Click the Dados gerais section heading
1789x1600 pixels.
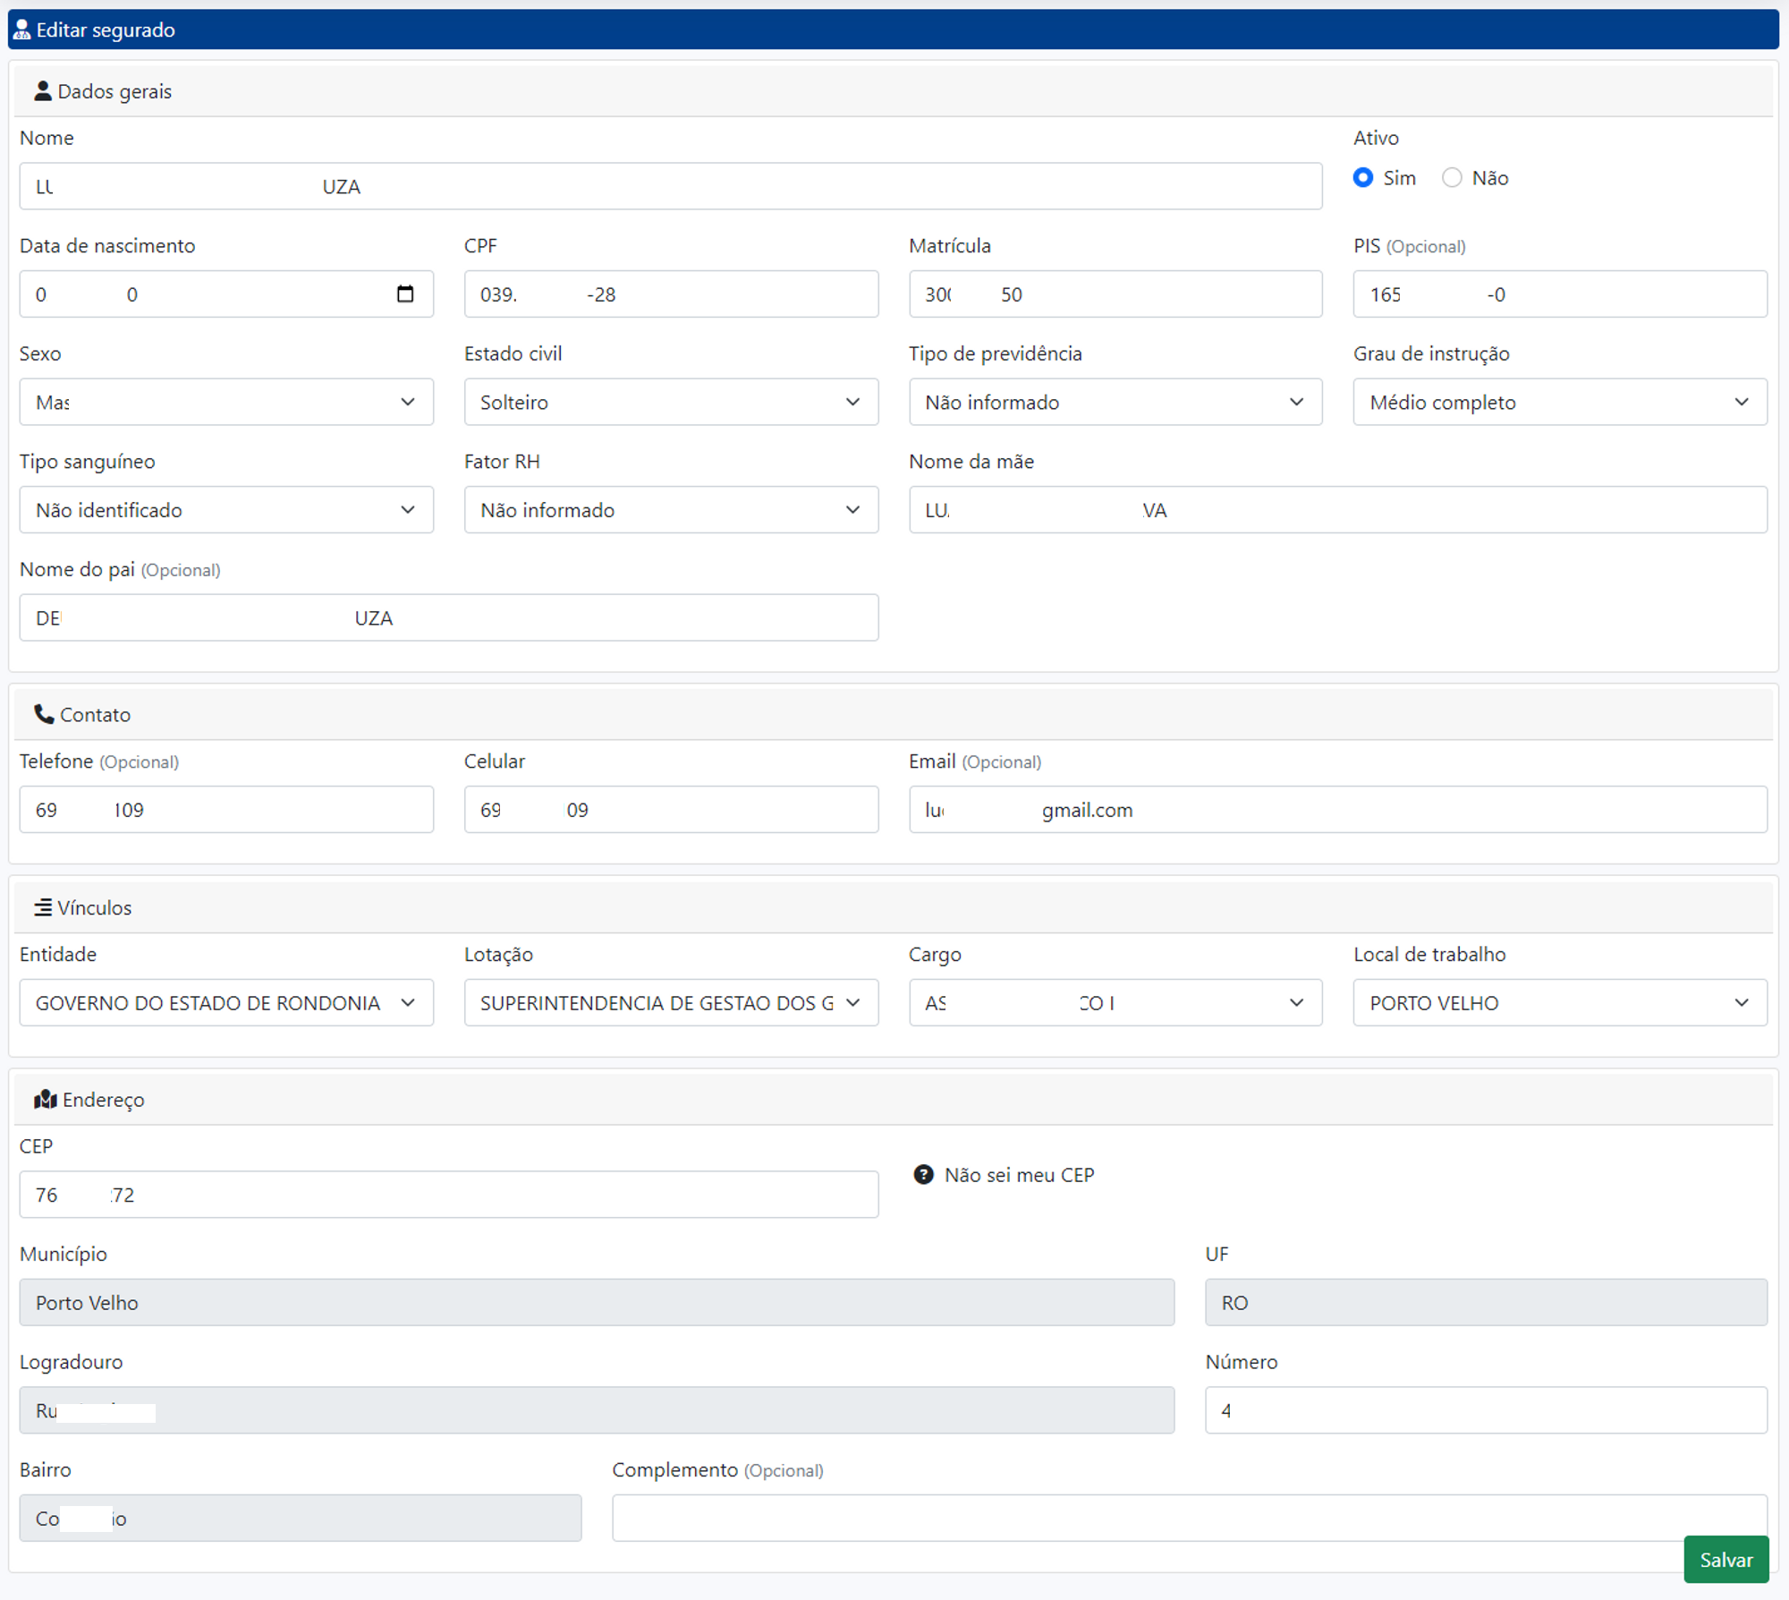[114, 91]
